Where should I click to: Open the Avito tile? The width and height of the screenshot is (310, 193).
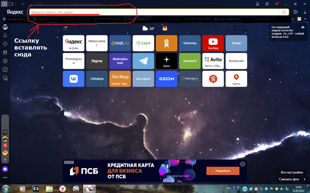213,61
